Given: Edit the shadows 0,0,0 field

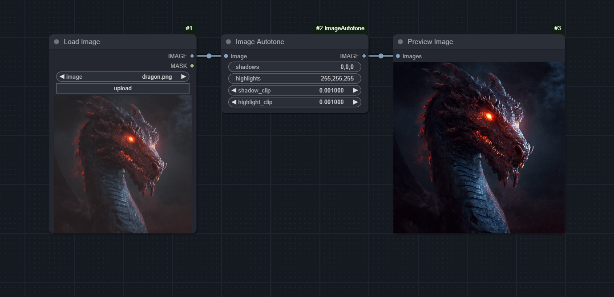Looking at the screenshot, I should pyautogui.click(x=295, y=67).
